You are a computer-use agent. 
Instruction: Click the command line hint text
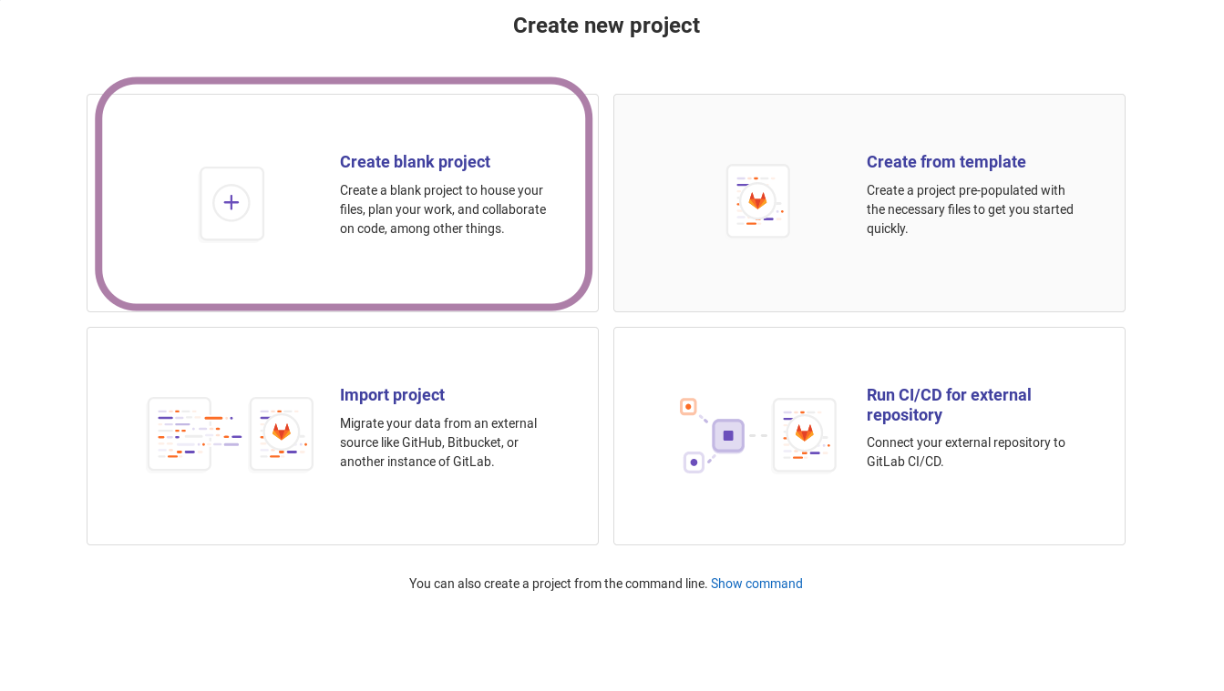point(558,584)
